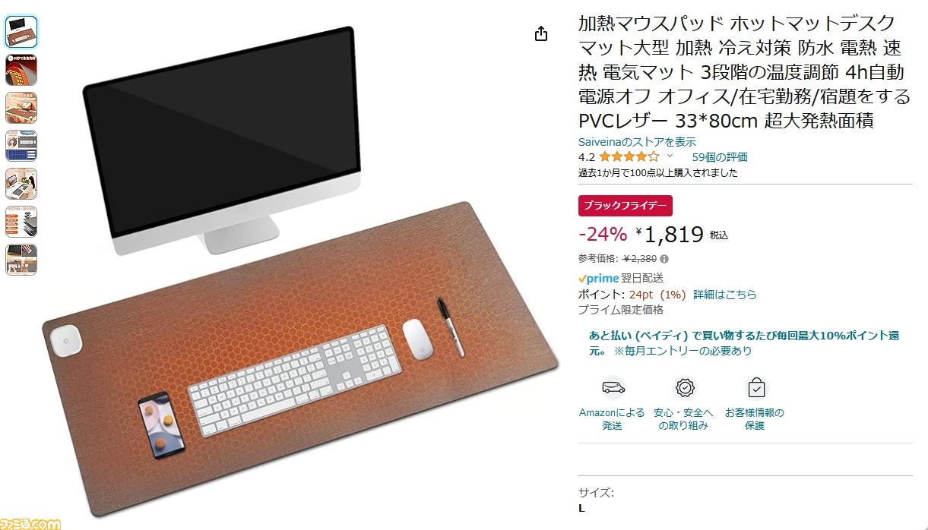This screenshot has height=530, width=928.
Task: Open the 59個の評価 reviews link
Action: coord(720,157)
